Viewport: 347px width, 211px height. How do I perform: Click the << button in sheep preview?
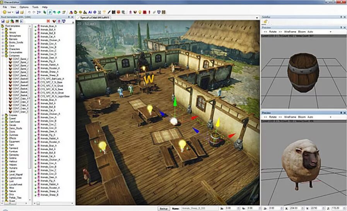[265, 117]
